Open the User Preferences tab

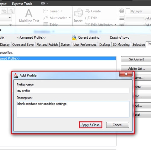pos(85,45)
